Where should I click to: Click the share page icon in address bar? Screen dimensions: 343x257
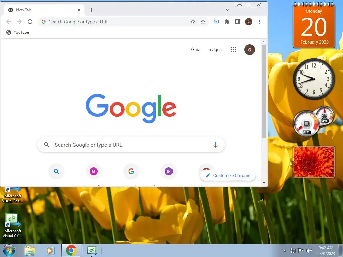[x=192, y=22]
